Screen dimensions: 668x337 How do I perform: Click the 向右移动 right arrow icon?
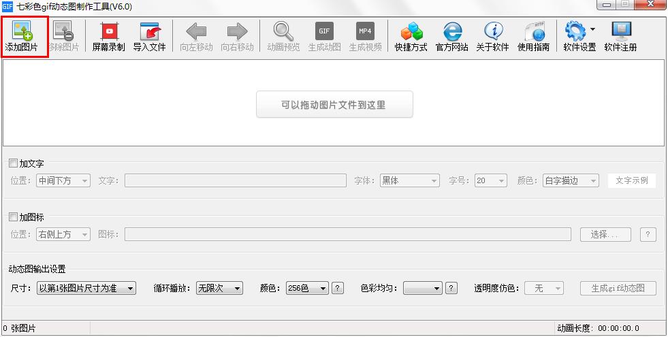(x=237, y=31)
